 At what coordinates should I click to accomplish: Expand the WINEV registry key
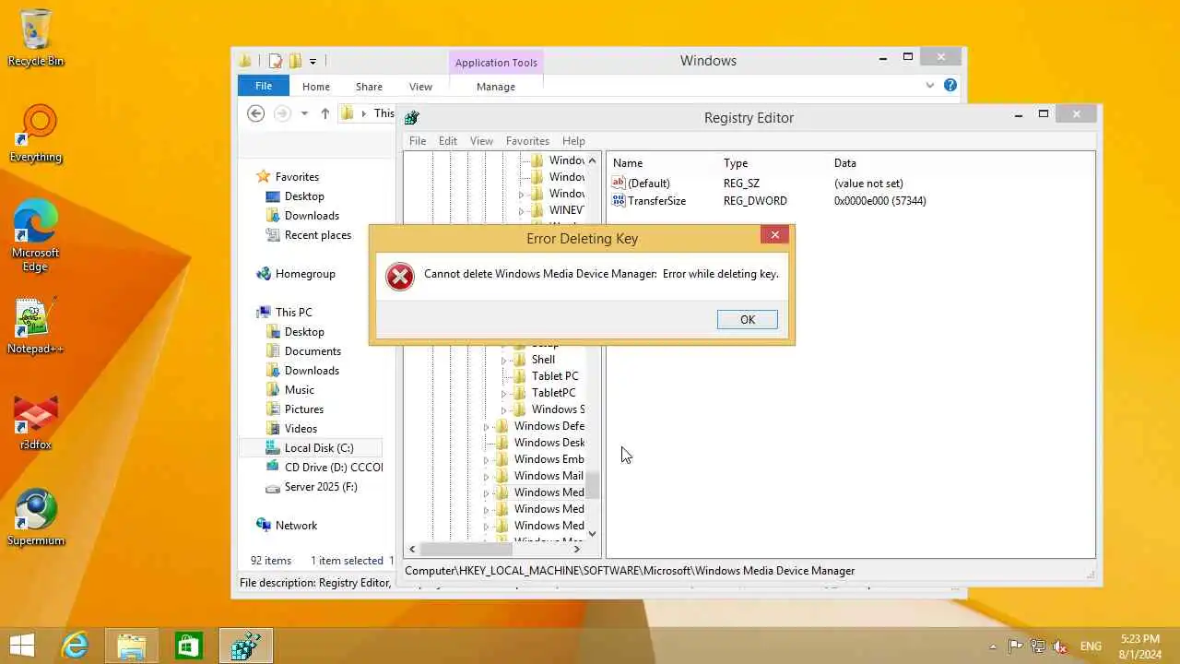point(522,210)
